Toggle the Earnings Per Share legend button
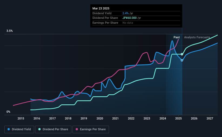Image resolution: width=222 pixels, height=137 pixels. pyautogui.click(x=91, y=129)
